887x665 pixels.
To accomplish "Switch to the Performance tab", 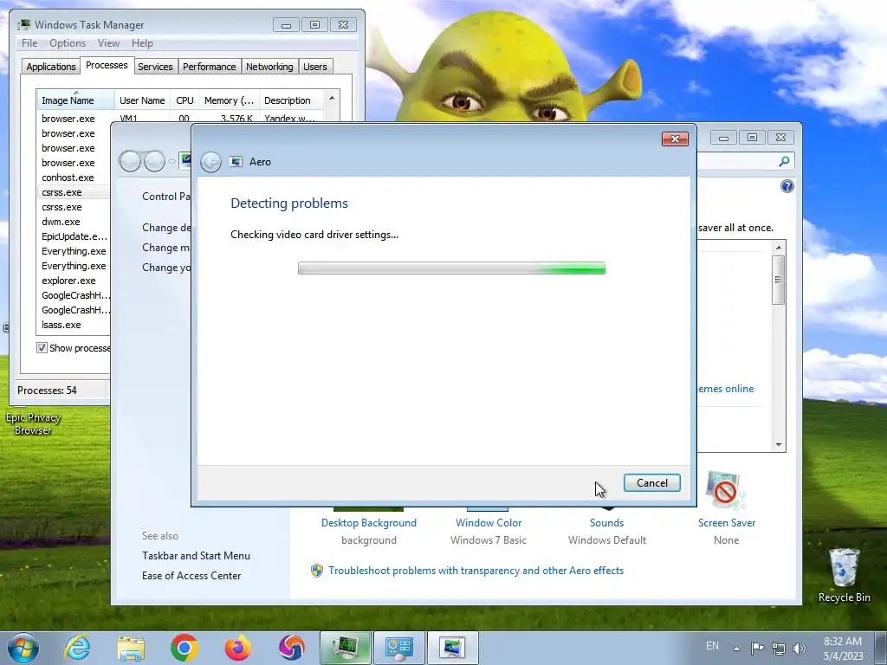I will (x=209, y=67).
